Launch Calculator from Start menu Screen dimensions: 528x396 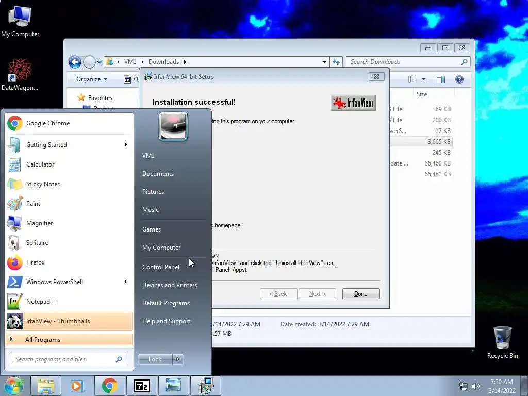pos(69,164)
